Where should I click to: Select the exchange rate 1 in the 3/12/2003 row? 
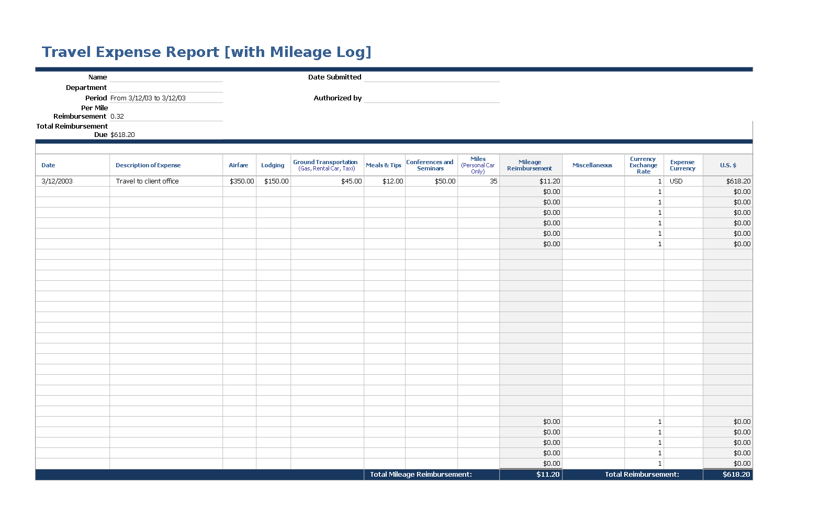(x=644, y=181)
